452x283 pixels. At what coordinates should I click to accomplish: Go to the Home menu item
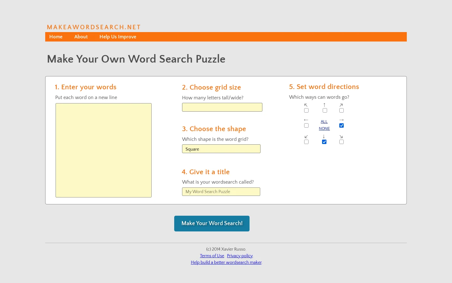(56, 37)
